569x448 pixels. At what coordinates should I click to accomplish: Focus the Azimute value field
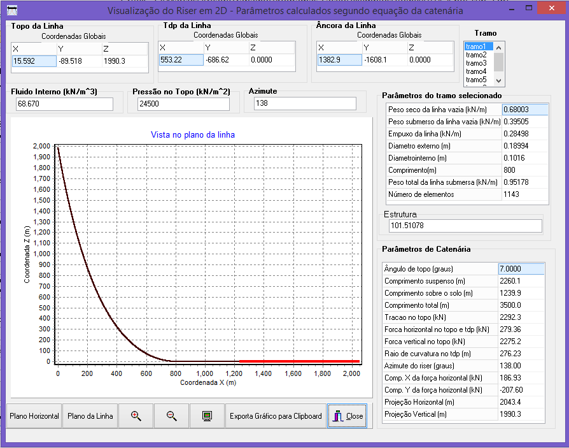(x=304, y=103)
